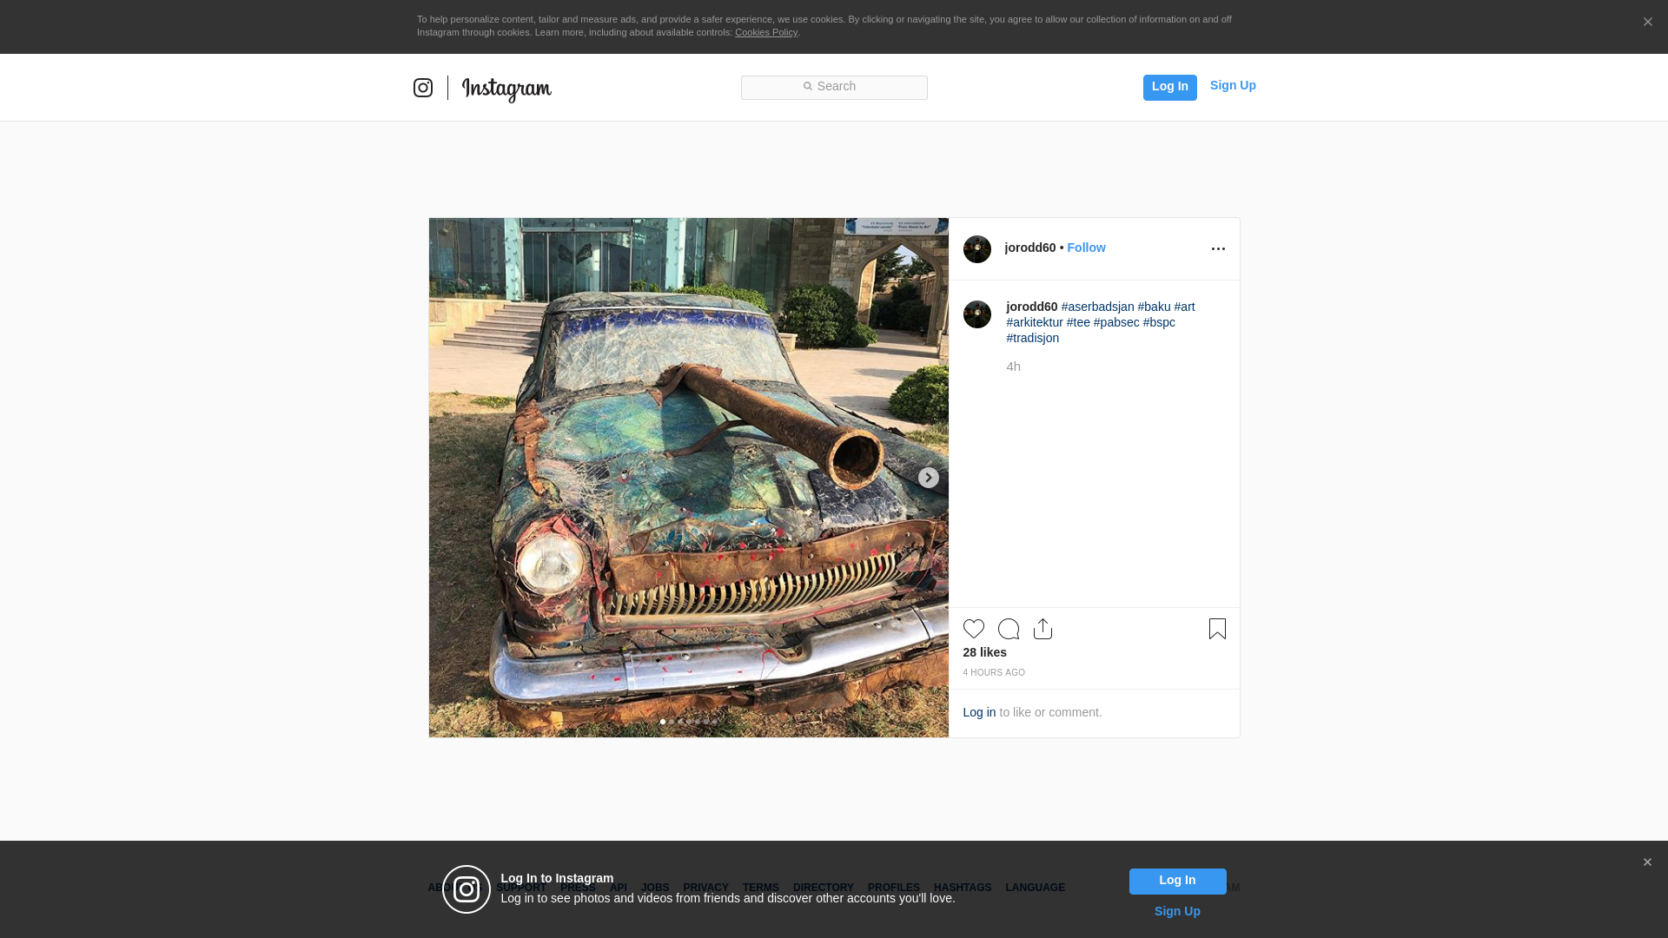Screen dimensions: 1668x938
Task: Click the Instagram logo in the bottom login bar
Action: [x=467, y=889]
